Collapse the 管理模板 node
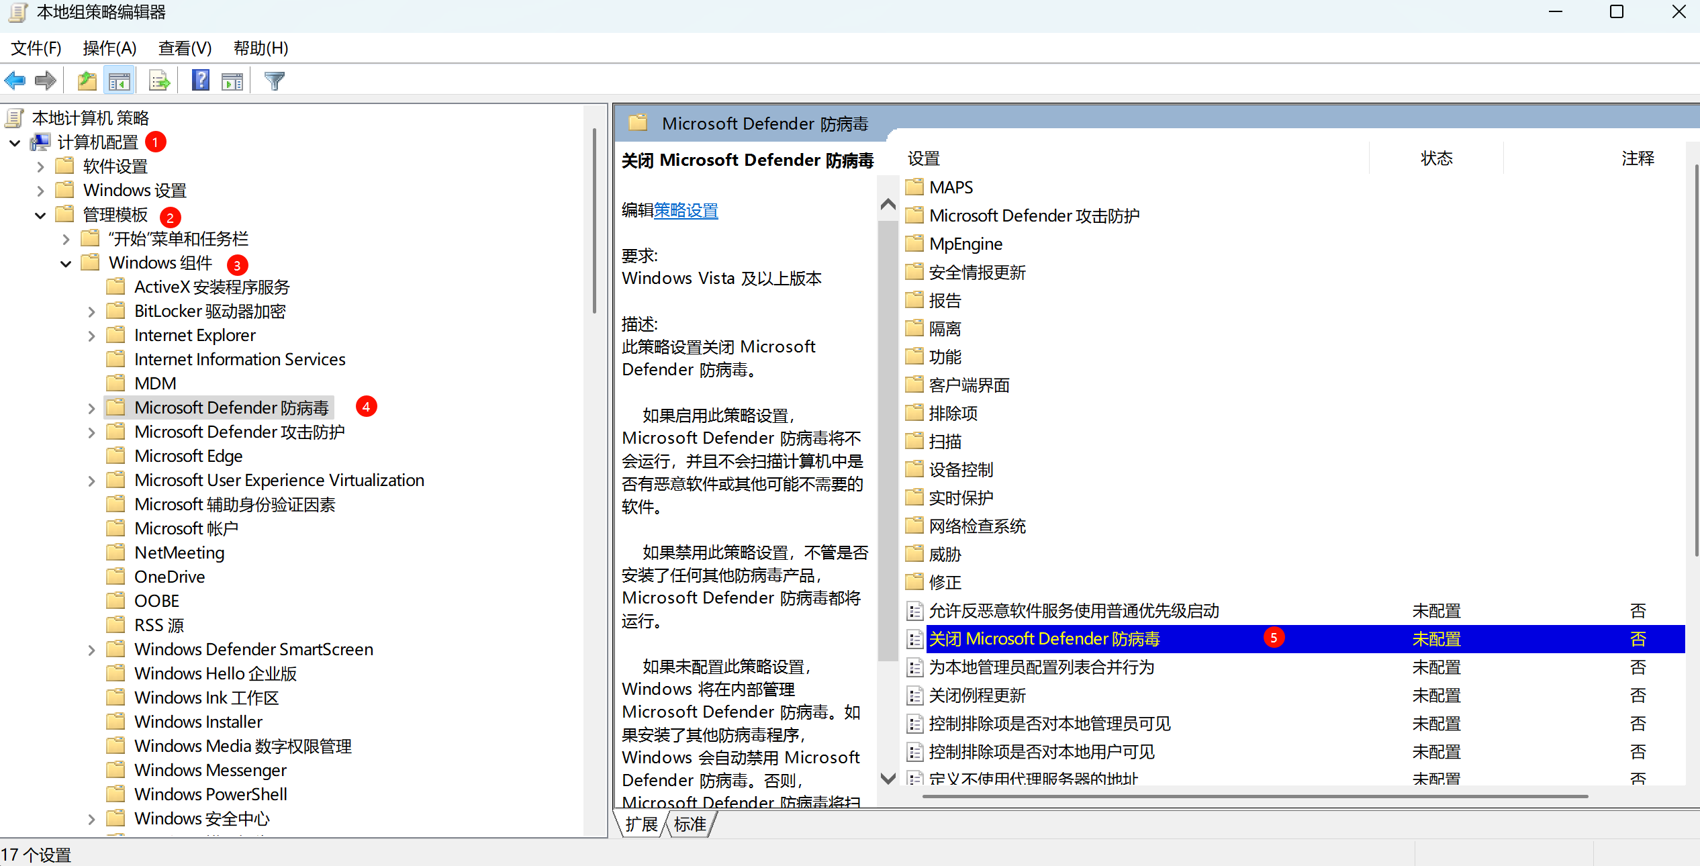The width and height of the screenshot is (1700, 866). [x=40, y=215]
